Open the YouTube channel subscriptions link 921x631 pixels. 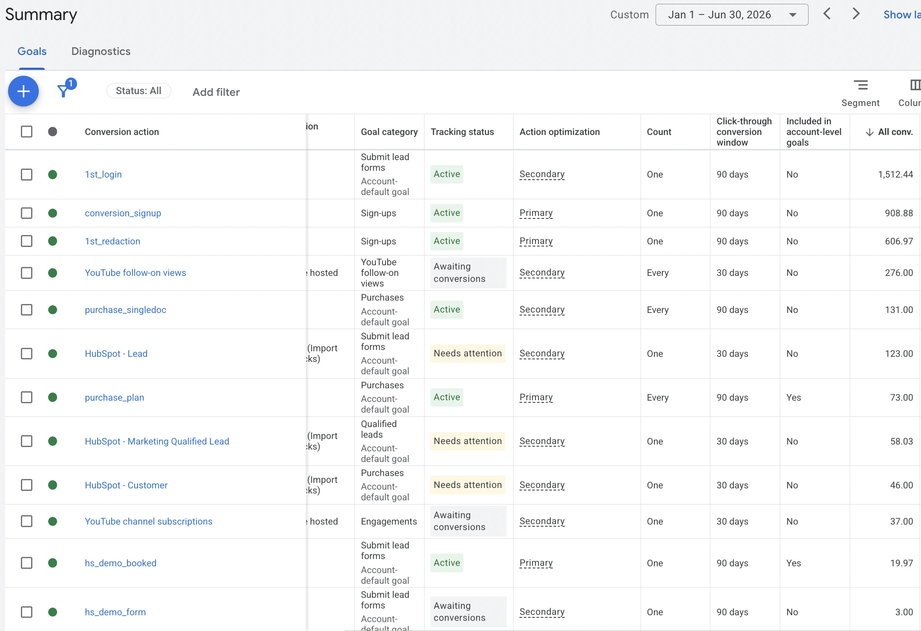click(x=148, y=521)
